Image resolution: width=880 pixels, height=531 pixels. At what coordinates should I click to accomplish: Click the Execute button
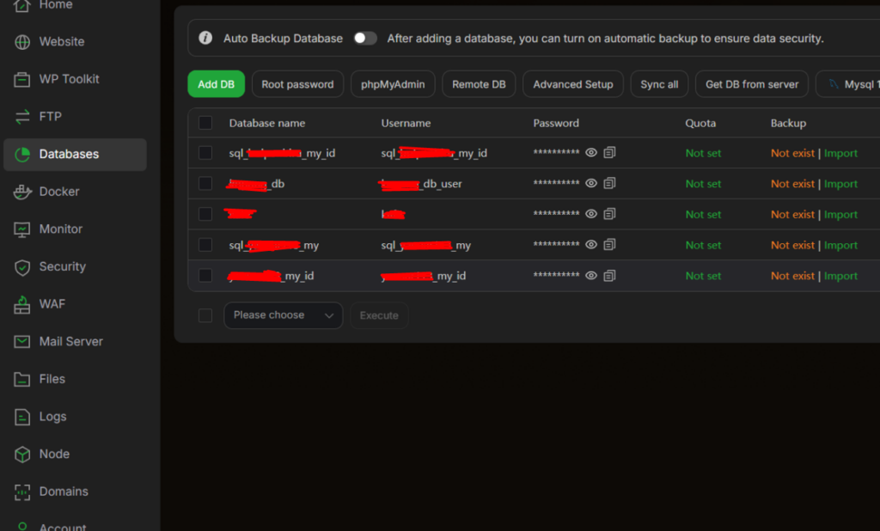(379, 315)
